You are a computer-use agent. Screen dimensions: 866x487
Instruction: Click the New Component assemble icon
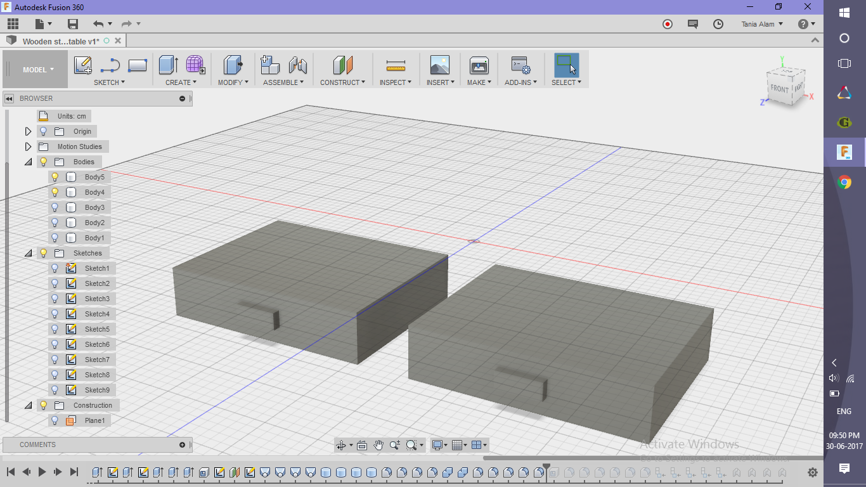tap(271, 65)
